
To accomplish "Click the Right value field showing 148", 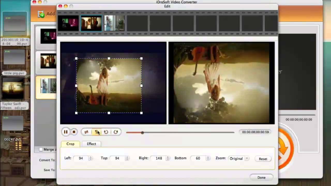I will [158, 158].
